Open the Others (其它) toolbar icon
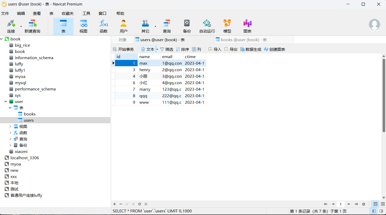 145,26
